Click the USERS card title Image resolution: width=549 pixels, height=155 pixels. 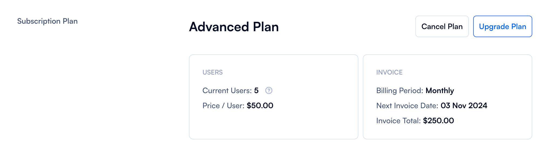tap(213, 72)
